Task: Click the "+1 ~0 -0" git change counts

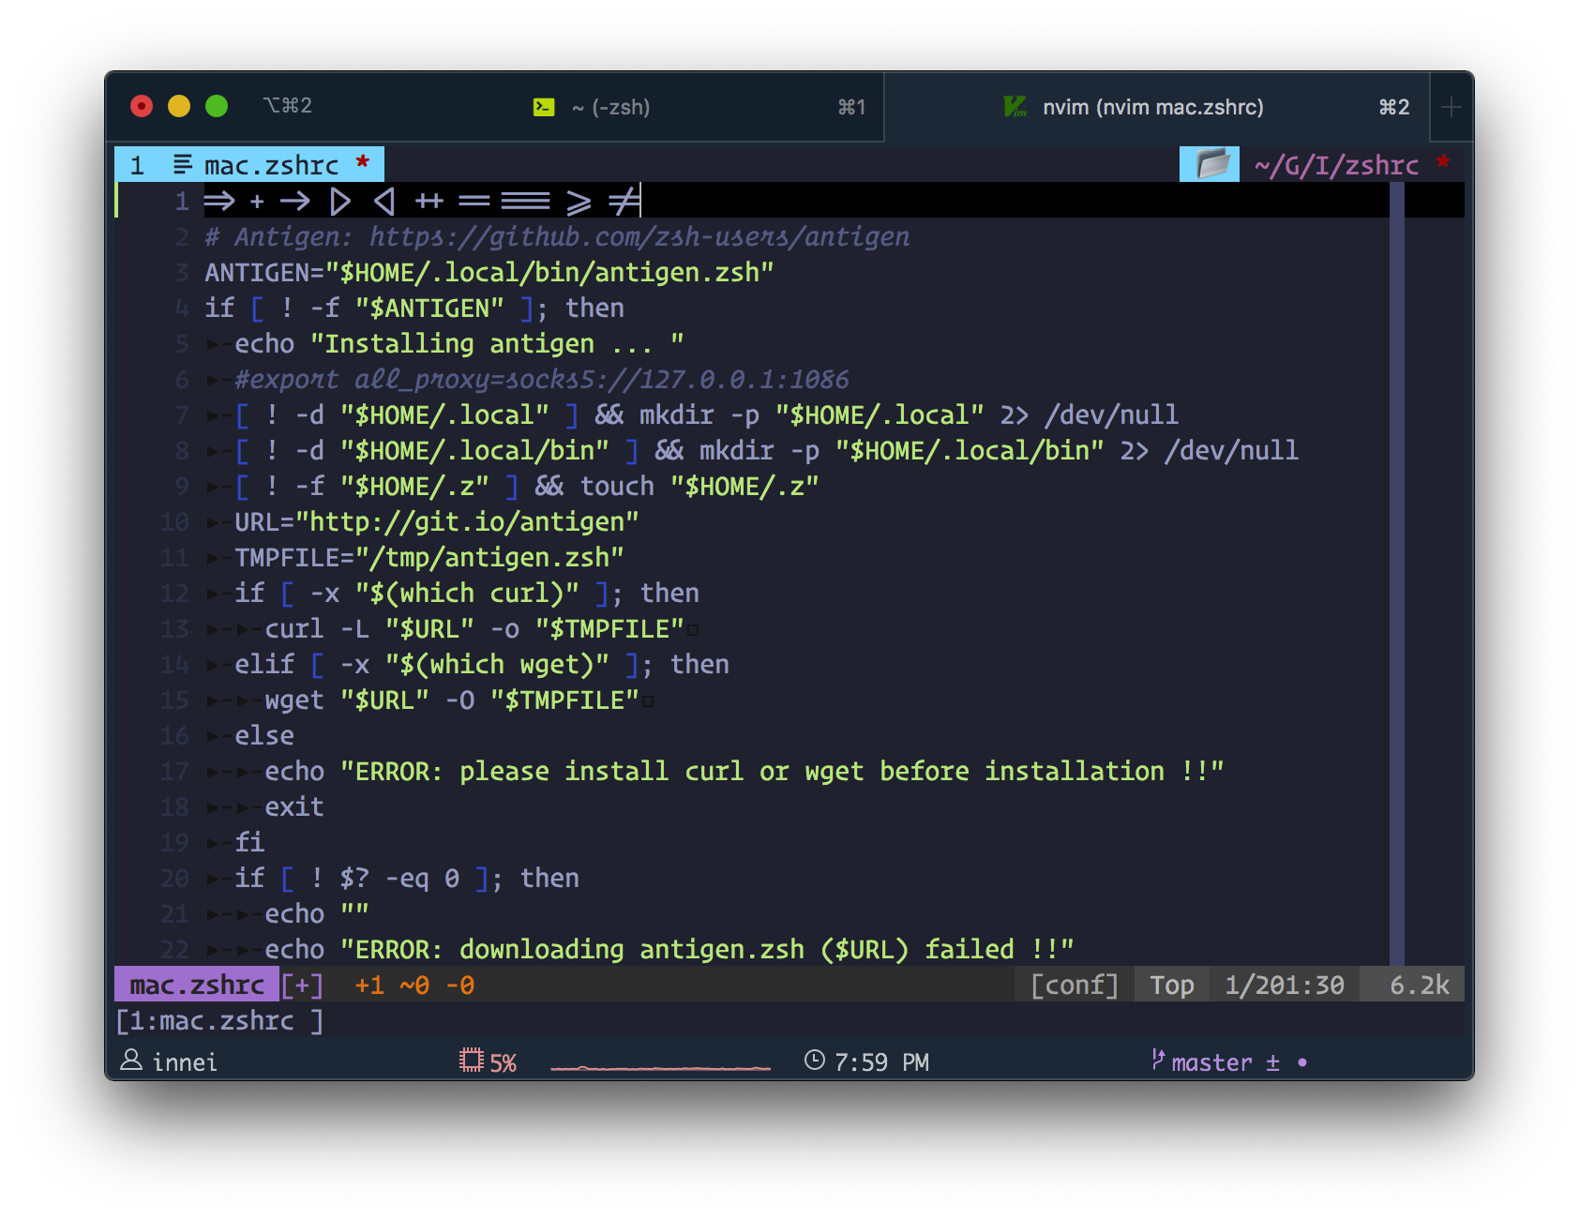Action: click(x=414, y=986)
